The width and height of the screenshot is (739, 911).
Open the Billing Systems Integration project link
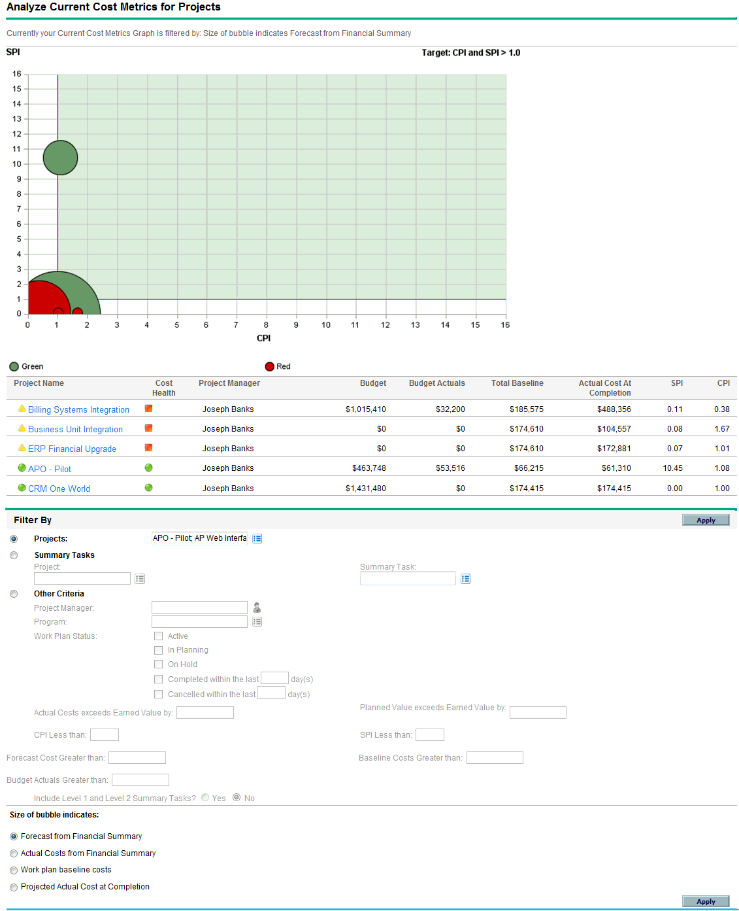click(x=78, y=410)
